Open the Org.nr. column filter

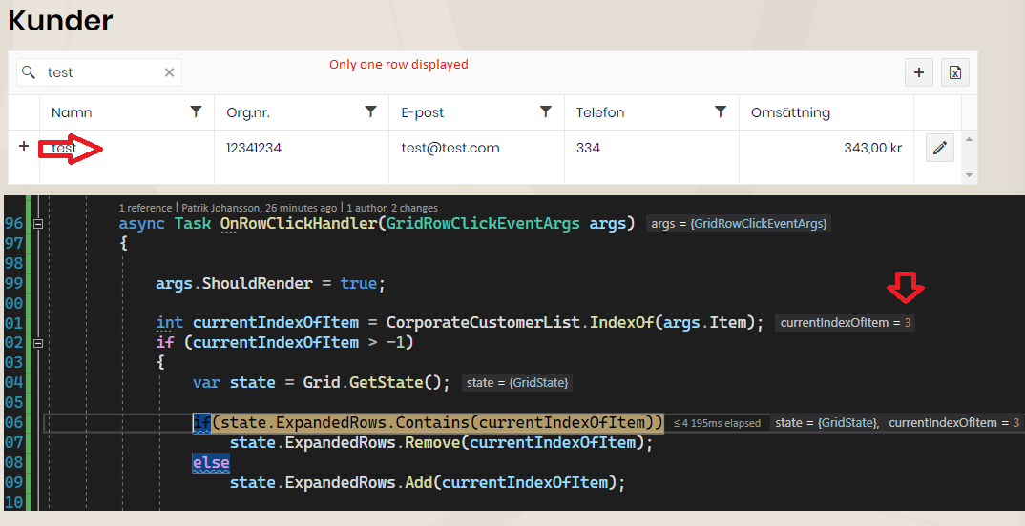(371, 112)
